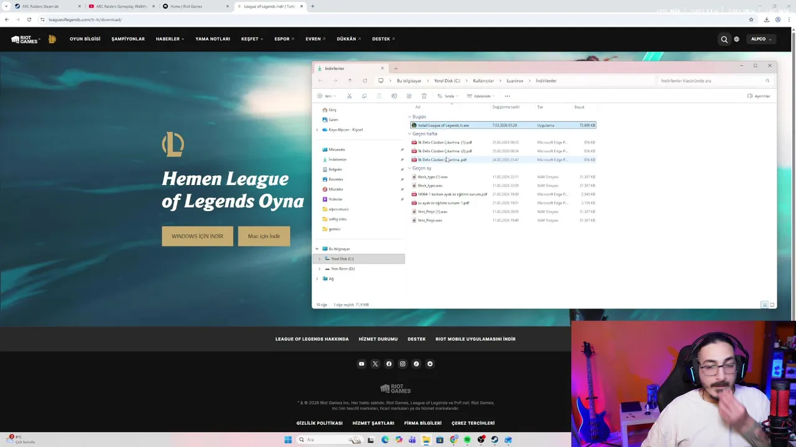
Task: Click ŞAMPİYONLAR in the site header
Action: pyautogui.click(x=128, y=39)
